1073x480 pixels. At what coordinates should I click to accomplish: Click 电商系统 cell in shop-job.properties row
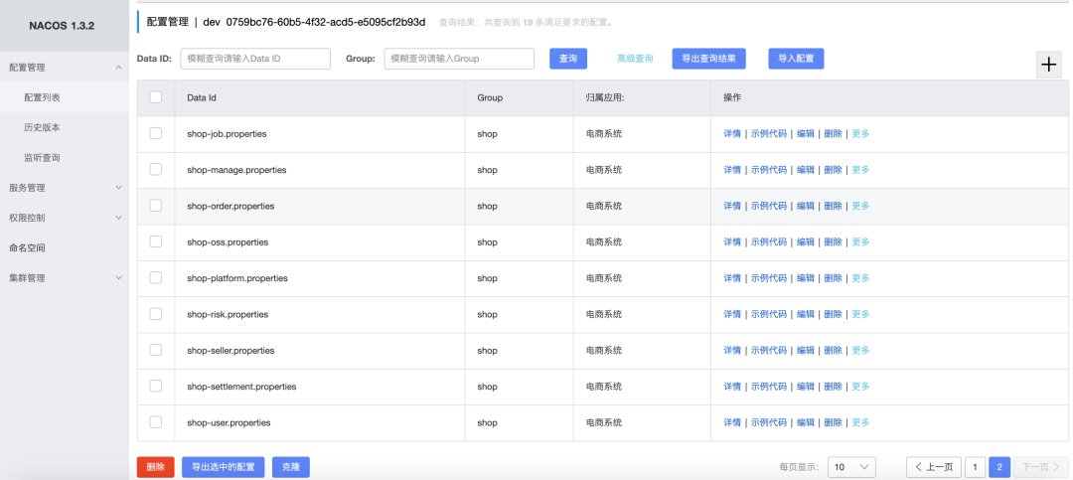coord(604,133)
